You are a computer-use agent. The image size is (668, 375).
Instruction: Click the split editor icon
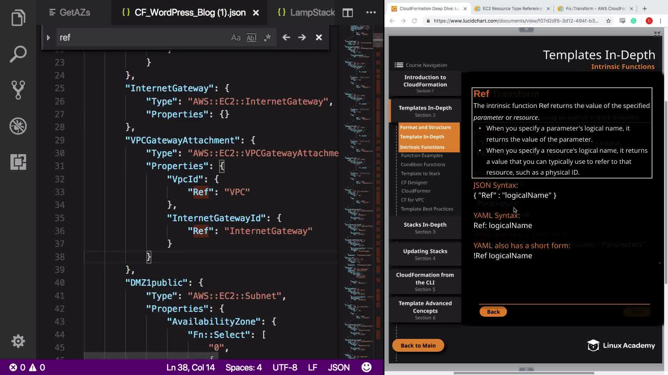click(x=348, y=13)
